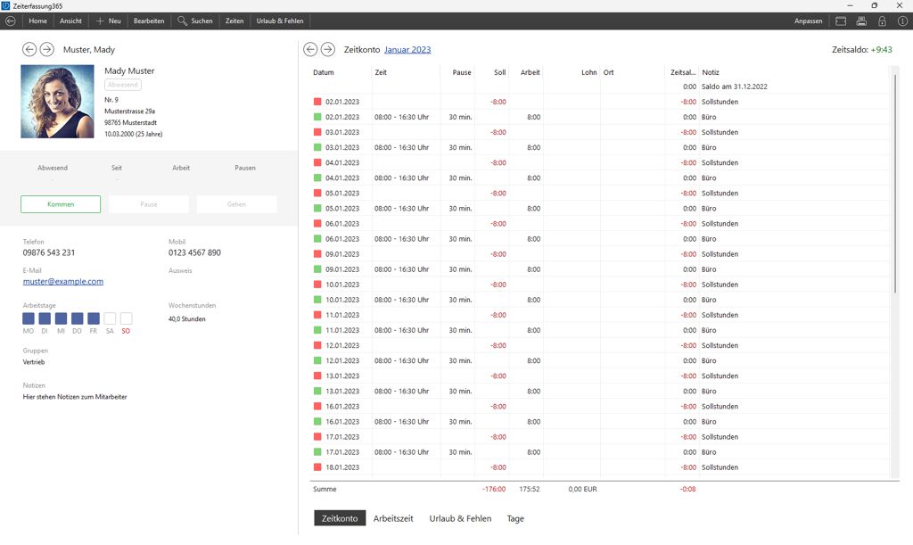This screenshot has height=545, width=913.
Task: Open the Januar 2023 month selector
Action: click(x=407, y=50)
